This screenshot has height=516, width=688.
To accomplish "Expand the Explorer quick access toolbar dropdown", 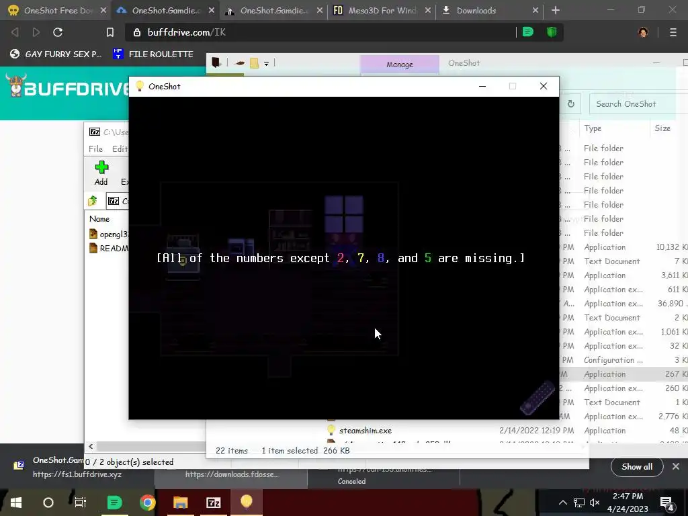I will coord(266,64).
